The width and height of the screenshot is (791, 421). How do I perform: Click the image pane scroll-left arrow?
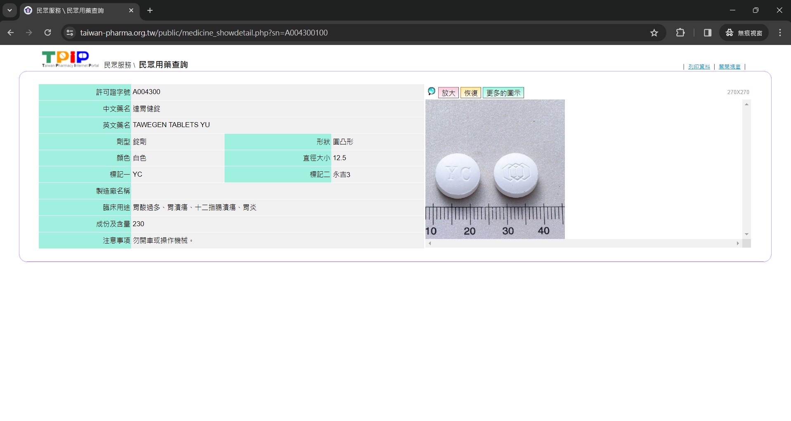tap(430, 244)
